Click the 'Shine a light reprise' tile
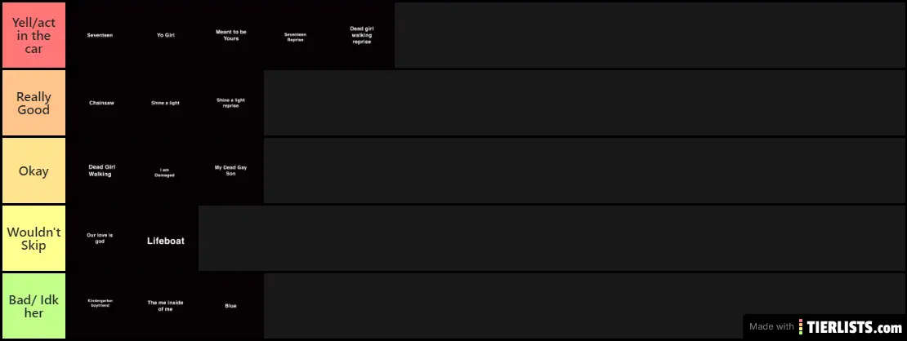This screenshot has width=907, height=341. click(x=230, y=103)
